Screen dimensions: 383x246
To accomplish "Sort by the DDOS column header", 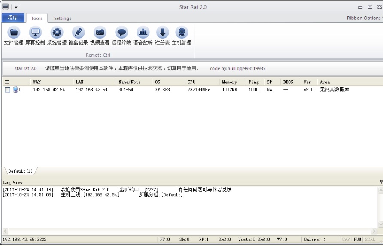I will point(291,82).
